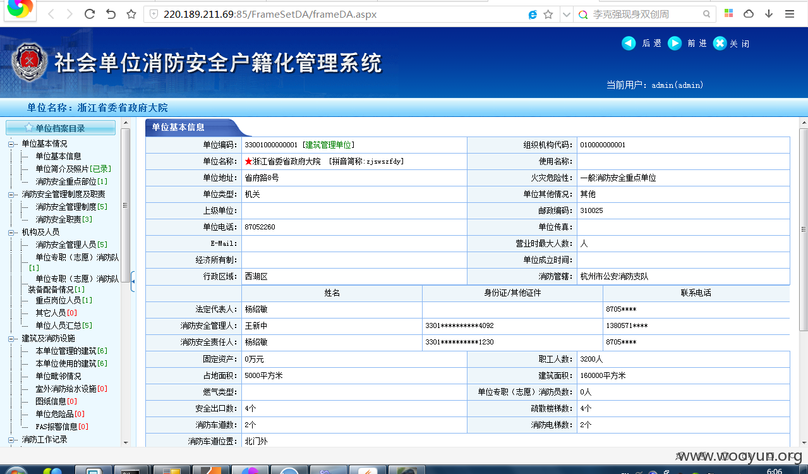The width and height of the screenshot is (808, 474).
Task: Click ID value 3301***********4092
Action: 459,325
